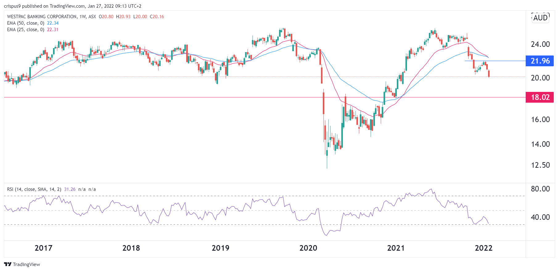Viewport: 559px width, 271px height.
Task: Select the EMA (25, close, 0) indicator legend
Action: click(26, 30)
